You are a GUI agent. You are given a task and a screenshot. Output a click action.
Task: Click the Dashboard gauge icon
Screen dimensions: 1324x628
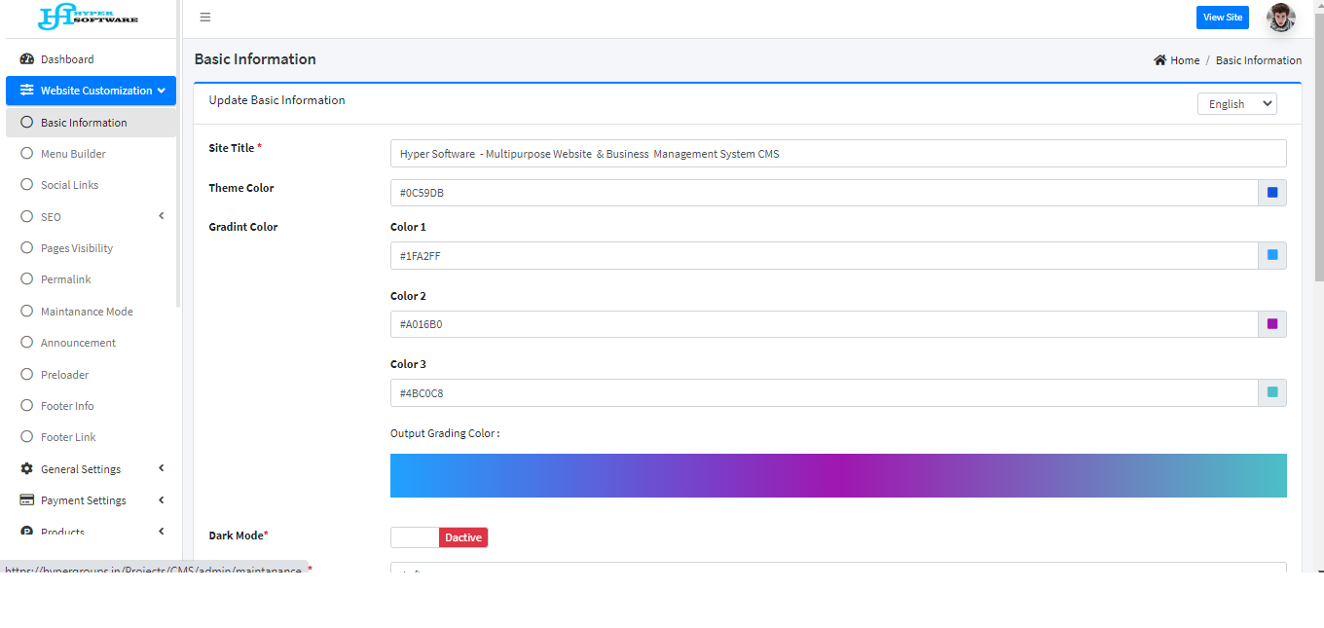pyautogui.click(x=27, y=59)
